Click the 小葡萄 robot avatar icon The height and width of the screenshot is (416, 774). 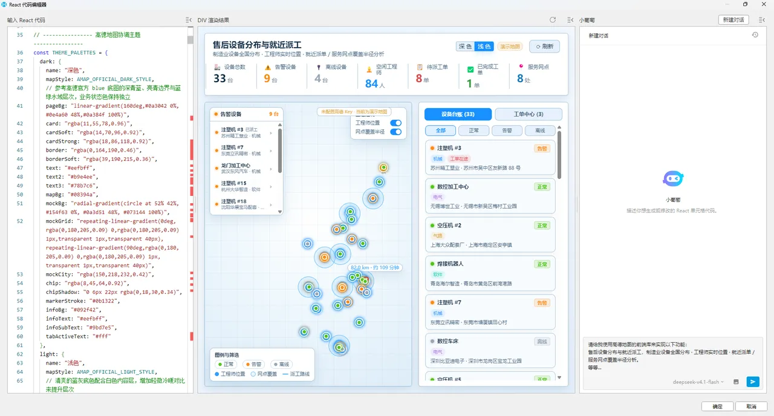click(673, 178)
